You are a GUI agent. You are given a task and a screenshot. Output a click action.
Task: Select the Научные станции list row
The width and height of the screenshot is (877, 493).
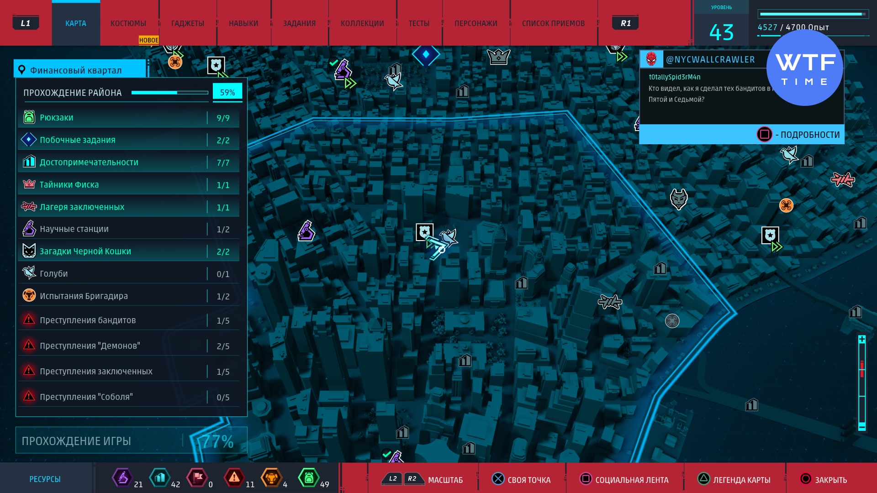(128, 229)
